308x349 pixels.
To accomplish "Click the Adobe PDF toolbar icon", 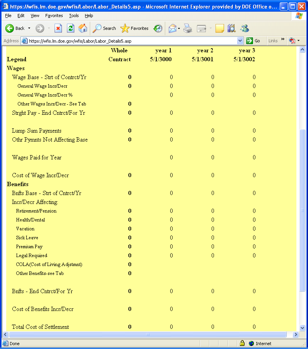I will click(x=292, y=41).
